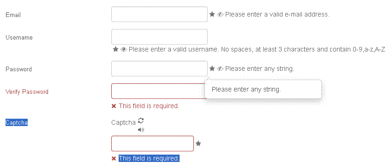The image size is (391, 167).
Task: Click the required star icon below Username field
Action: (115, 49)
